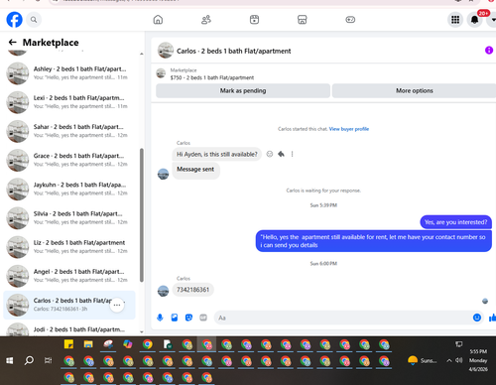The image size is (496, 385).
Task: Open the Facebook apps grid menu
Action: (455, 20)
